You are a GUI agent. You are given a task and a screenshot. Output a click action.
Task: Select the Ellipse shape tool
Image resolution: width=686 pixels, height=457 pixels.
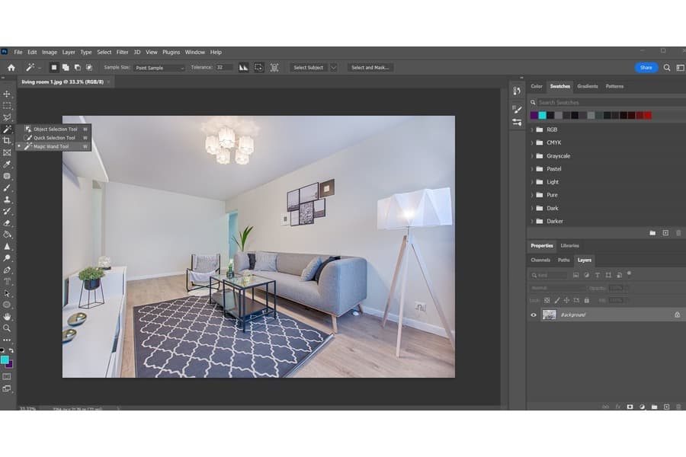coord(7,305)
